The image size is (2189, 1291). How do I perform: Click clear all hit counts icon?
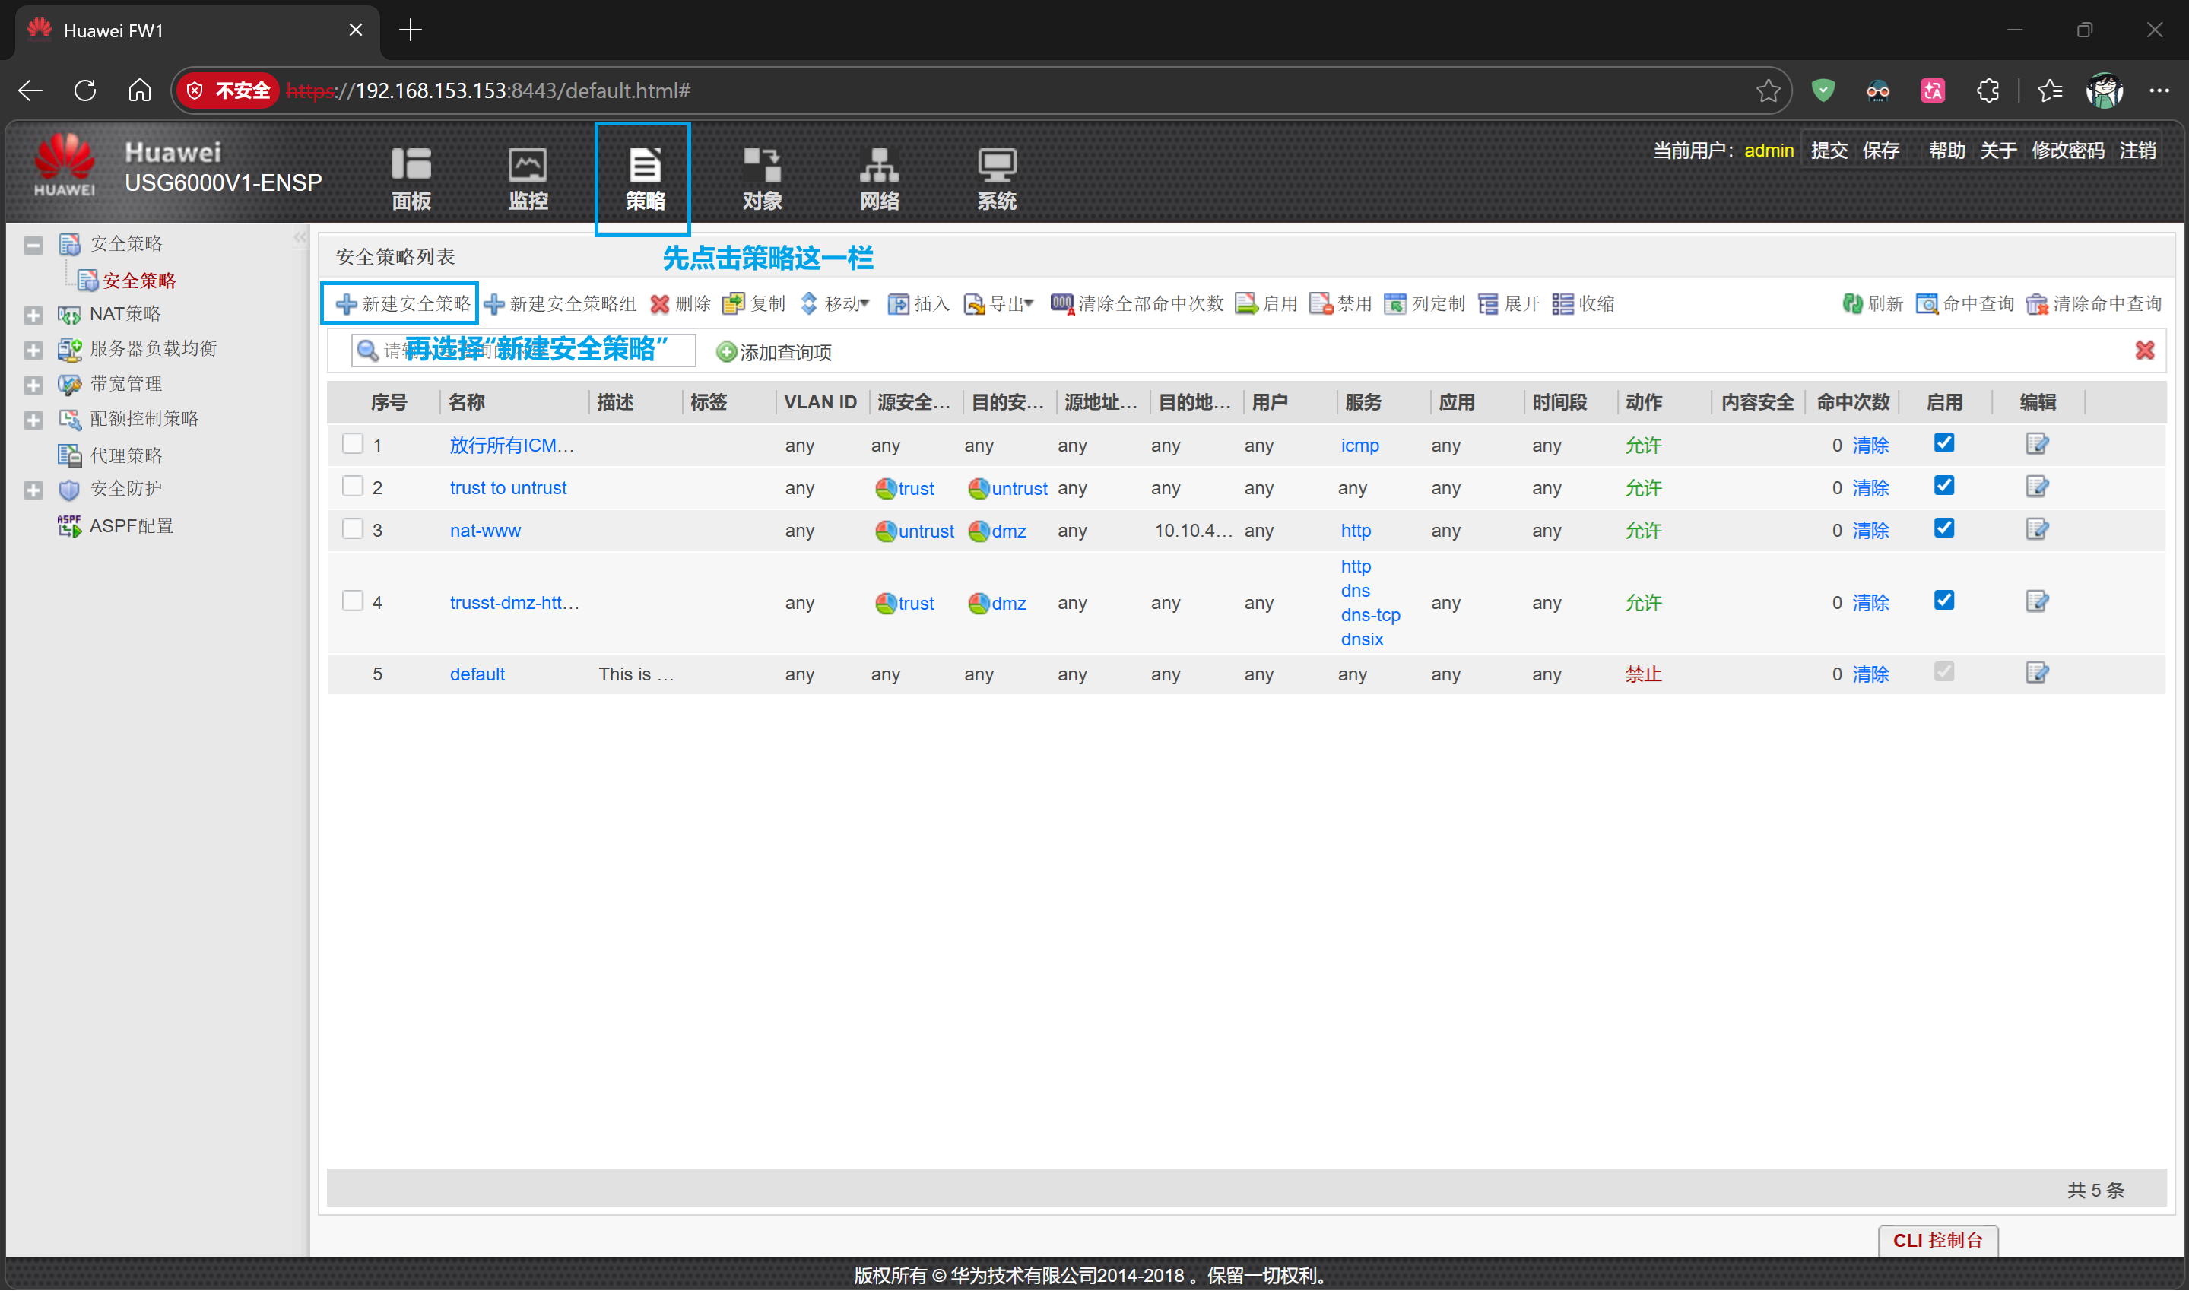tap(1061, 303)
